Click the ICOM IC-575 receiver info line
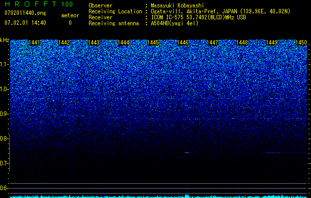The height and width of the screenshot is (198, 311). click(198, 17)
